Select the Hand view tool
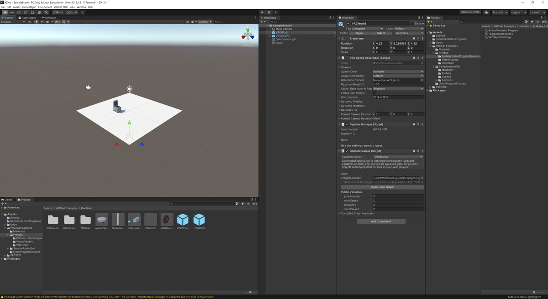Screen dimensions: 548x299 (x=5, y=12)
